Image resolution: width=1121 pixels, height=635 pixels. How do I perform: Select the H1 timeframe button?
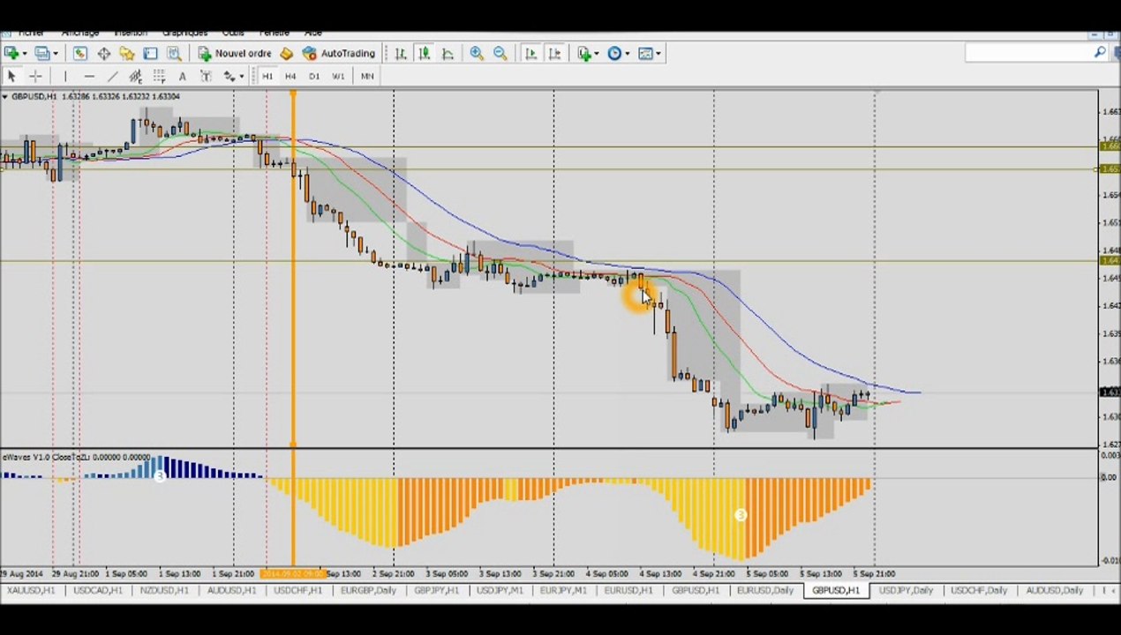point(267,77)
